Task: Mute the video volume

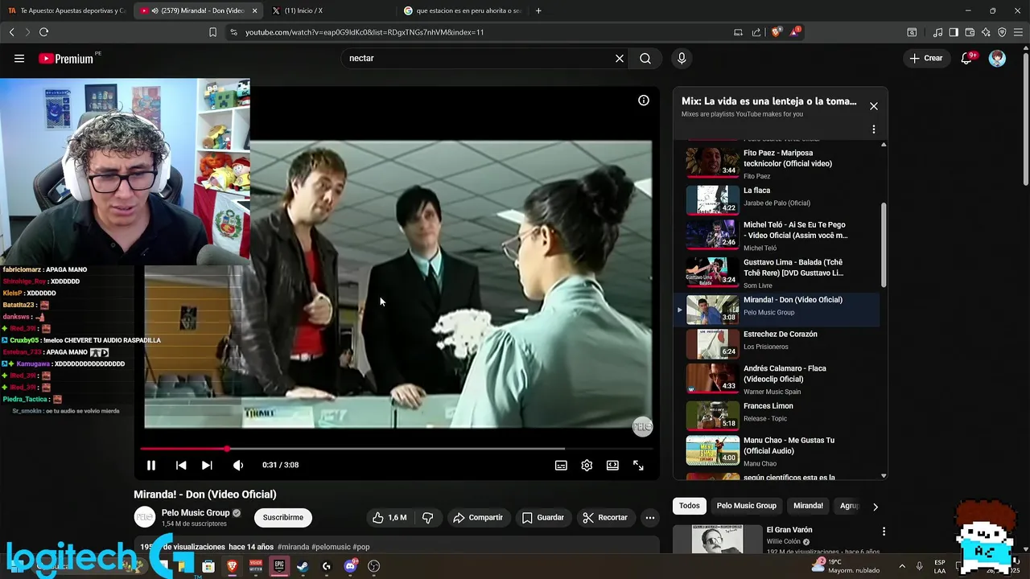Action: pyautogui.click(x=238, y=465)
